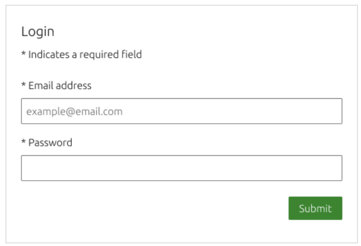Click the empty right end of the Email field

321,111
